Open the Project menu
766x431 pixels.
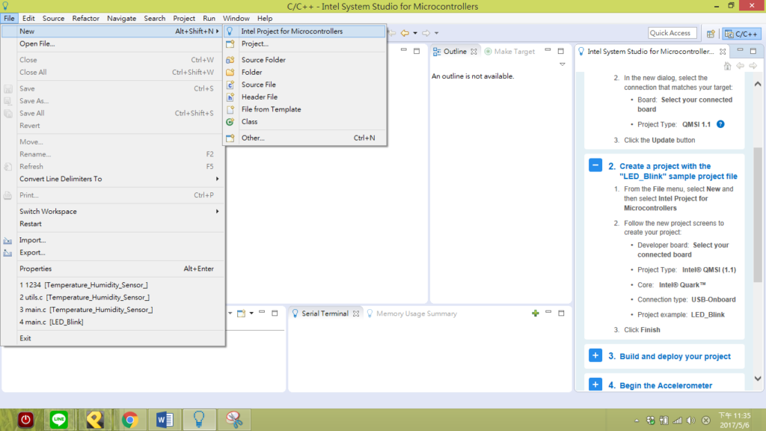pos(184,18)
